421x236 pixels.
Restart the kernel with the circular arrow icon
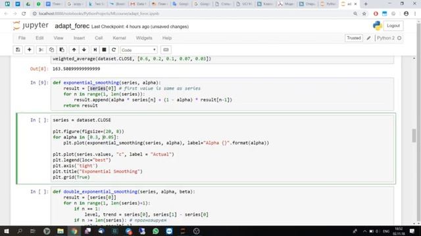point(114,50)
